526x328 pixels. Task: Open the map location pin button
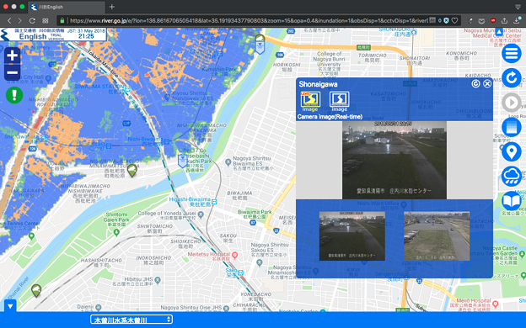click(x=511, y=152)
